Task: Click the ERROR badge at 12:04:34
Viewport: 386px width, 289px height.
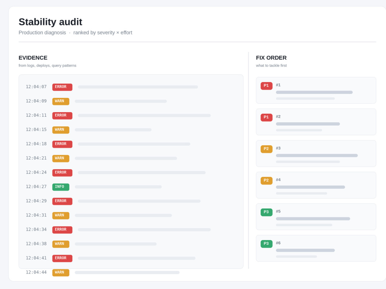Action: coord(62,230)
